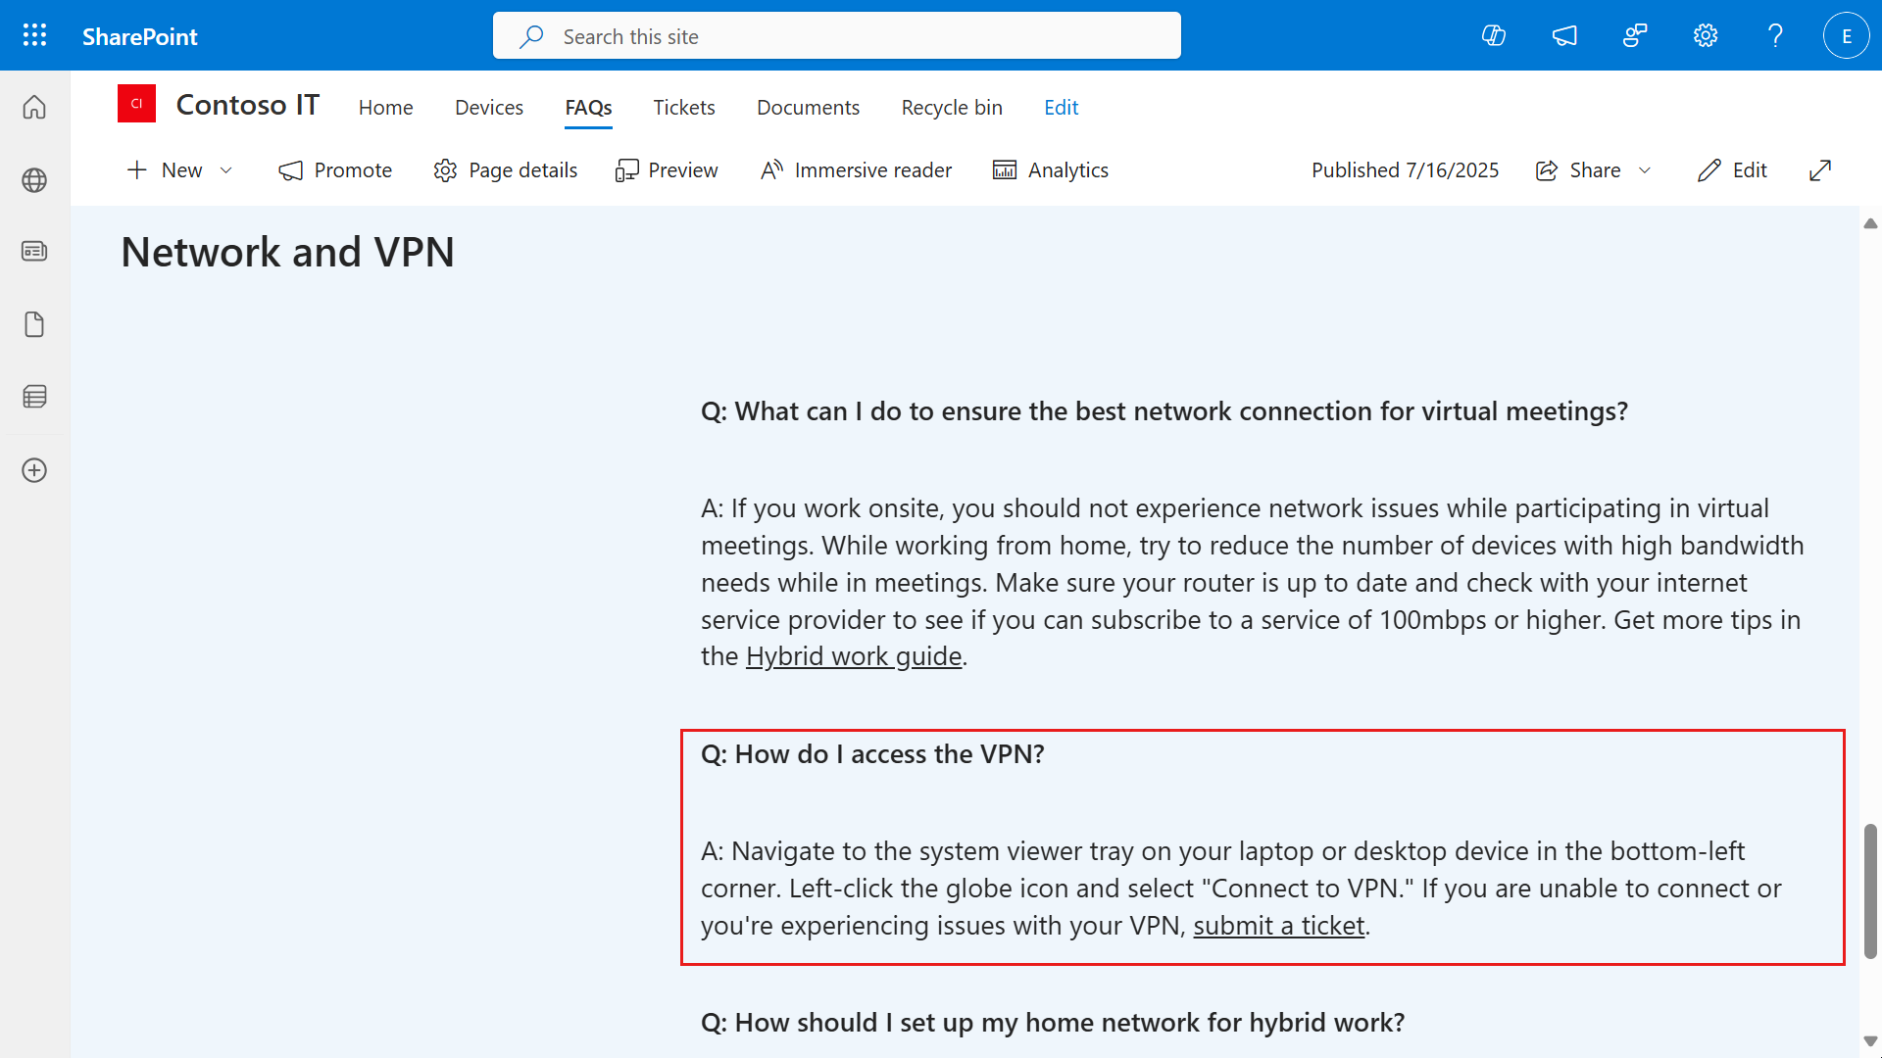Open the Help question mark

(x=1775, y=35)
